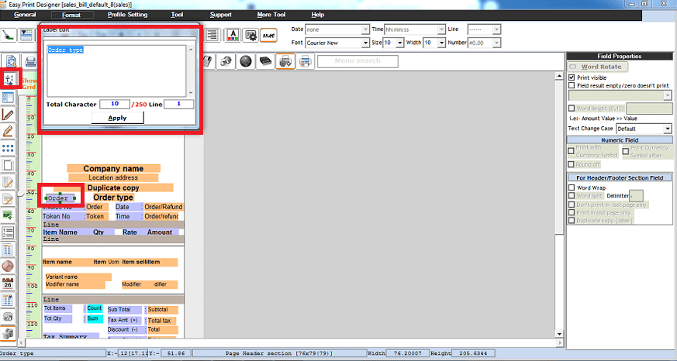This screenshot has width=677, height=361.
Task: Click the broom clear icon in top toolbar
Action: click(9, 35)
